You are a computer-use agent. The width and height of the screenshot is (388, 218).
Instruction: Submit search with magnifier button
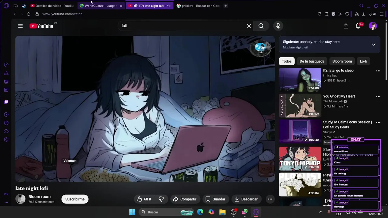[261, 26]
